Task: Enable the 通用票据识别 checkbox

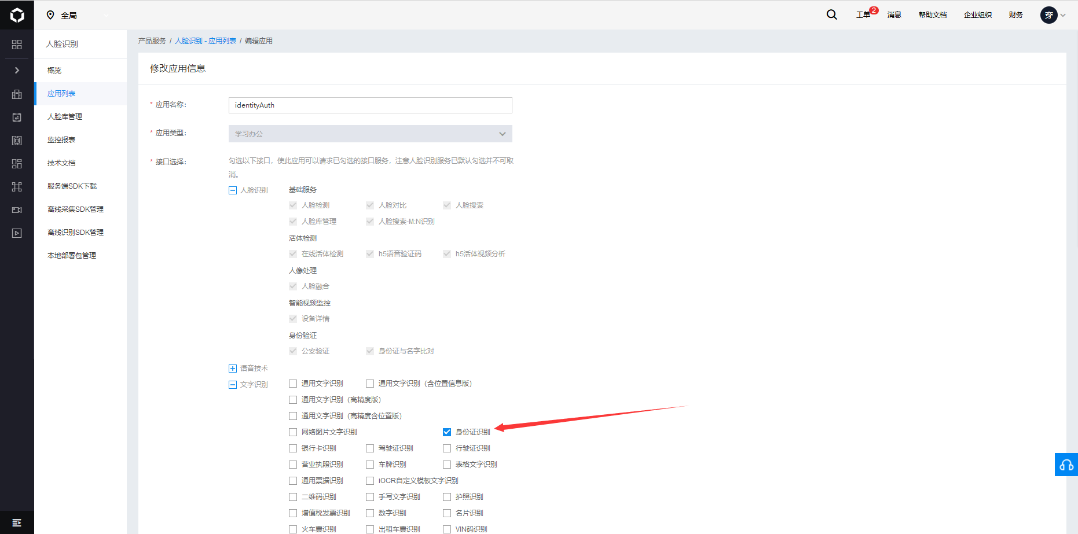Action: tap(293, 481)
